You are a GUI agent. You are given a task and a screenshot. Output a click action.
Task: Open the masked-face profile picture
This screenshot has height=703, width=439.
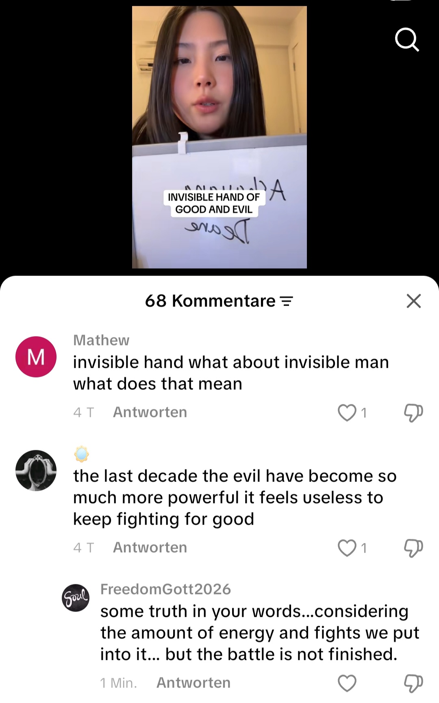click(x=36, y=471)
